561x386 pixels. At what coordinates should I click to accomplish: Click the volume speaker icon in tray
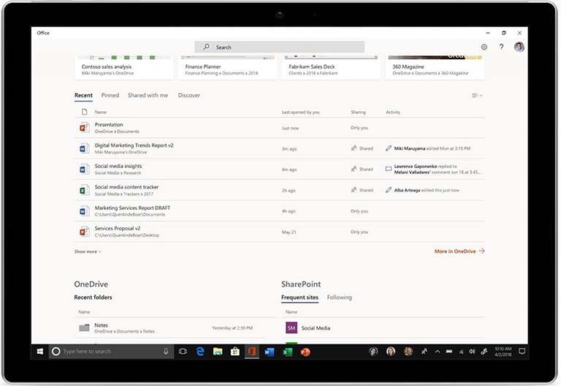[472, 352]
